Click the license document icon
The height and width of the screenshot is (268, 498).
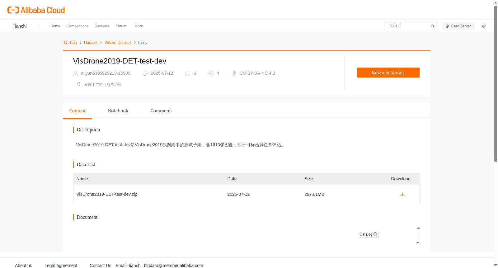coord(234,73)
